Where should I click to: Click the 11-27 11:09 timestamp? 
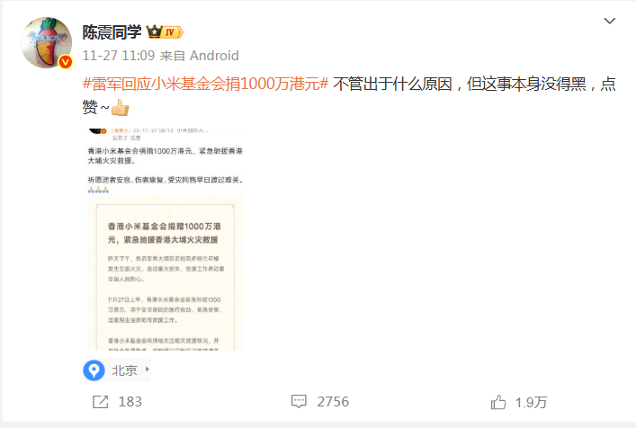point(119,56)
